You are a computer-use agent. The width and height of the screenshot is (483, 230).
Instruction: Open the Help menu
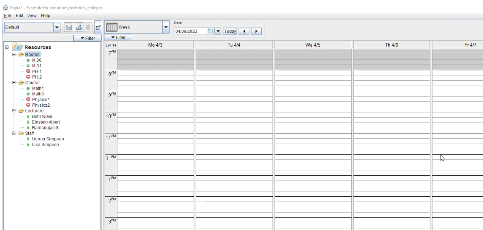click(45, 15)
